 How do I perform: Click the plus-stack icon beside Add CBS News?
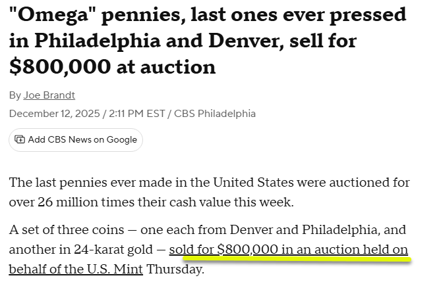point(20,139)
